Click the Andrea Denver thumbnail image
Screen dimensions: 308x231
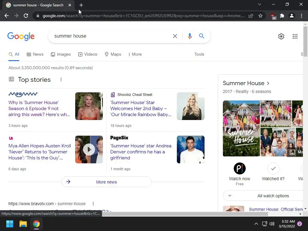pyautogui.click(x=190, y=149)
